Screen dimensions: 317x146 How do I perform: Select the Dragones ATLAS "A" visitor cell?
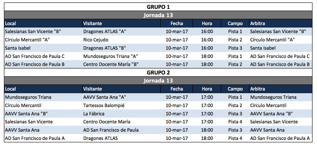point(105,31)
